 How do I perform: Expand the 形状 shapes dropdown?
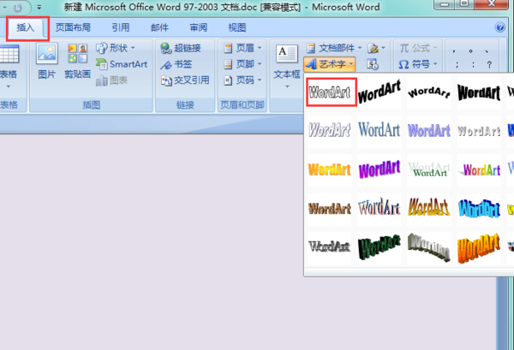[x=133, y=48]
